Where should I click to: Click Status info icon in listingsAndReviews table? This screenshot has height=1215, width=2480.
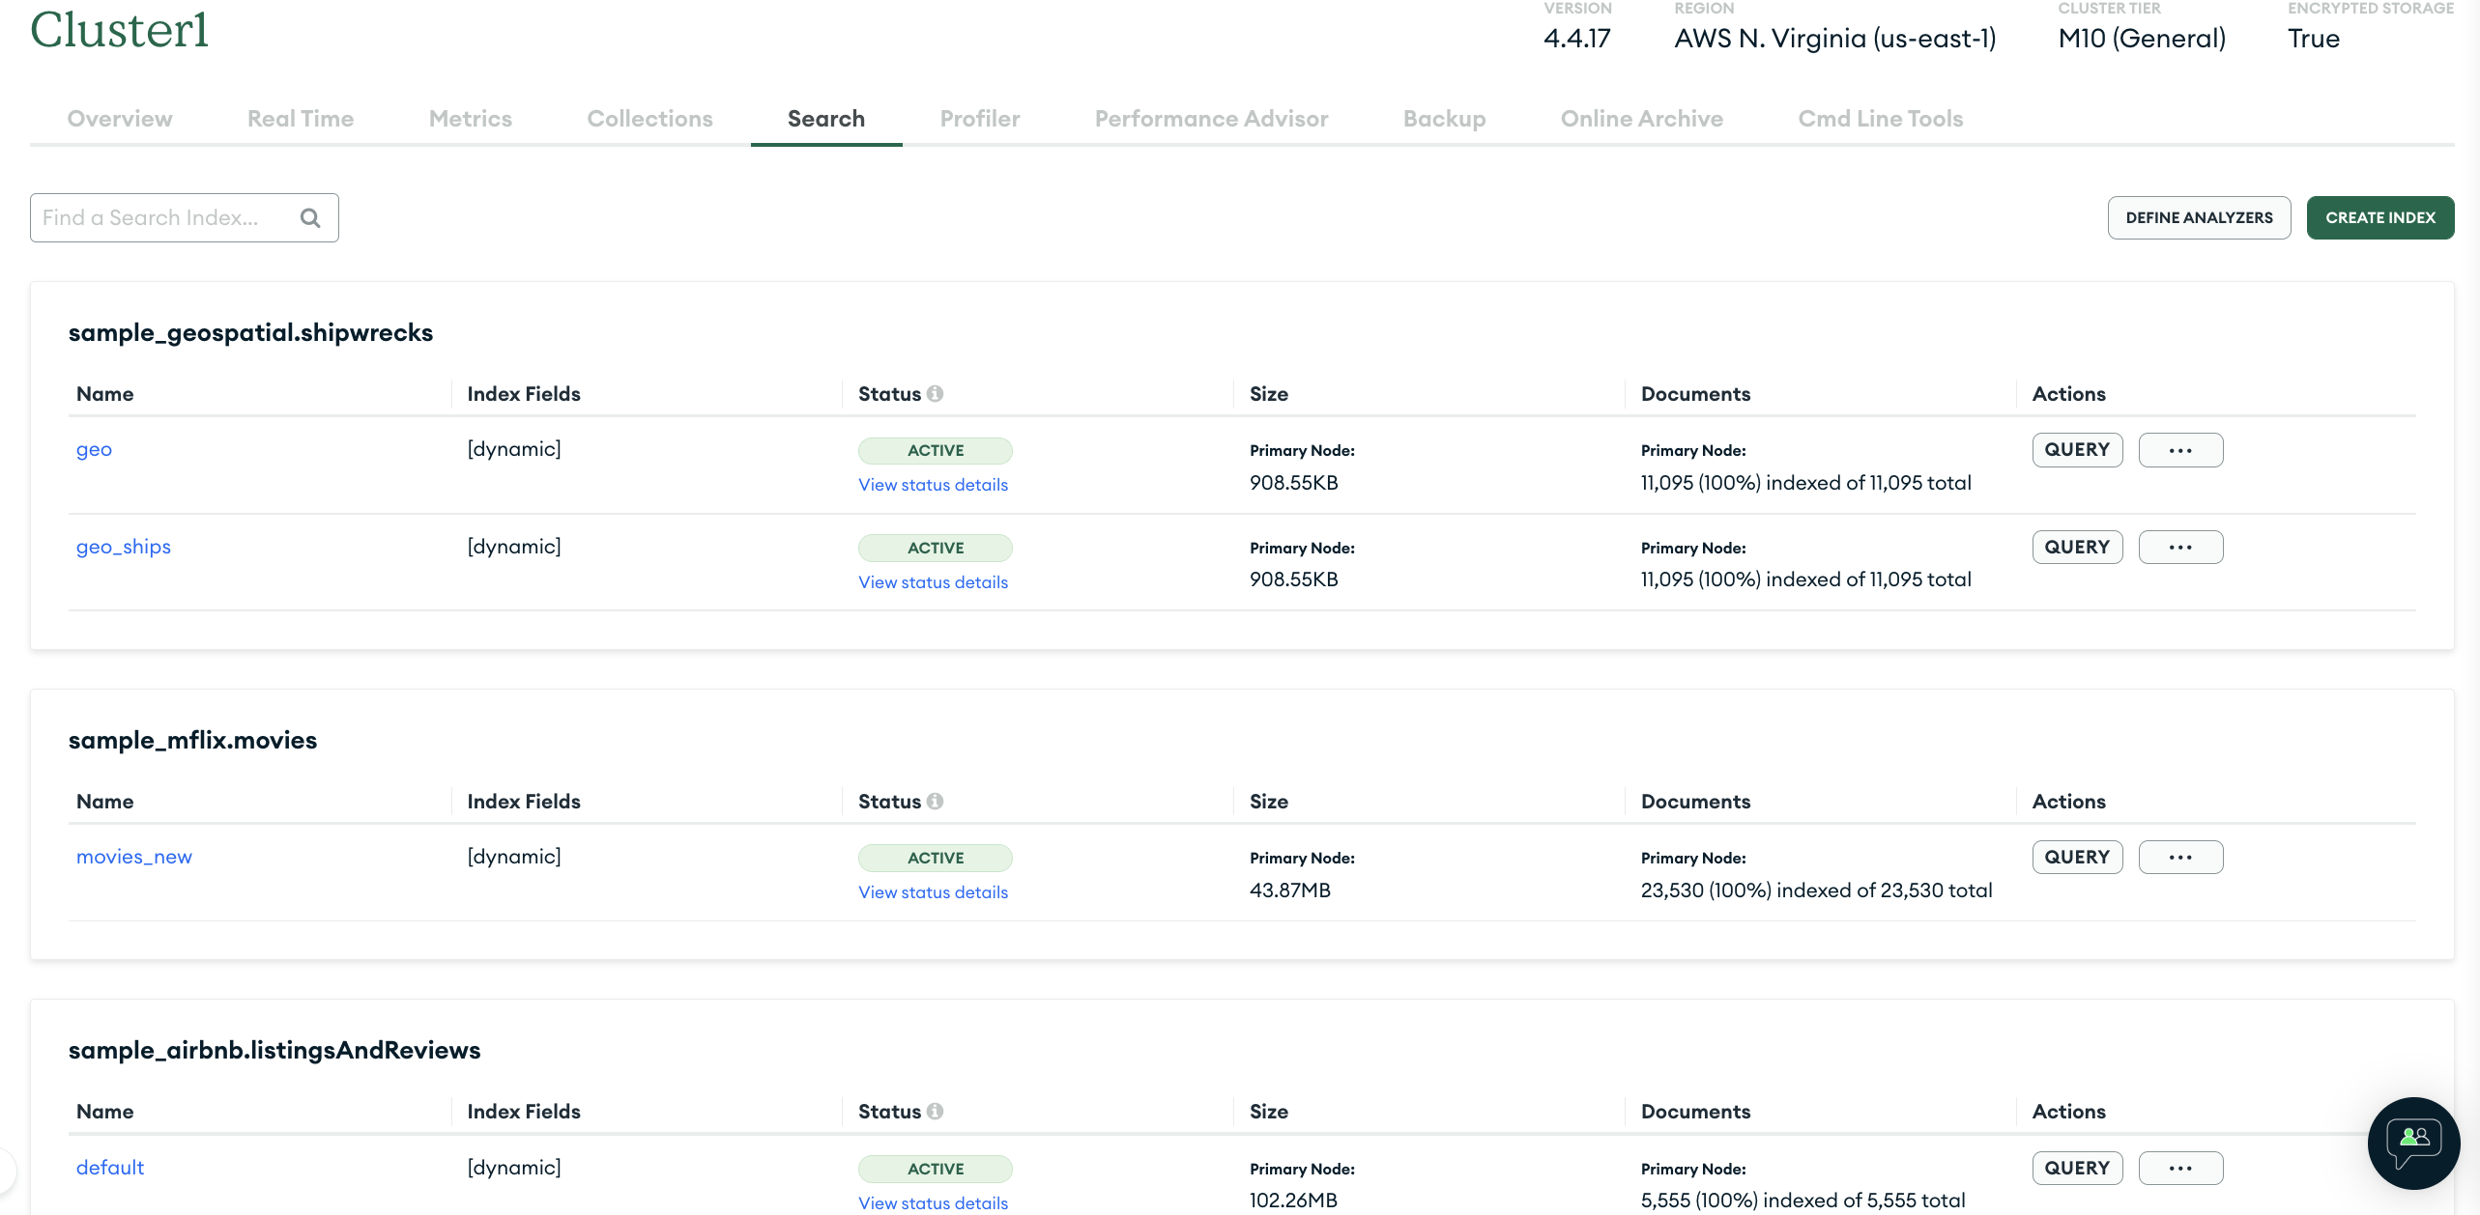coord(935,1112)
